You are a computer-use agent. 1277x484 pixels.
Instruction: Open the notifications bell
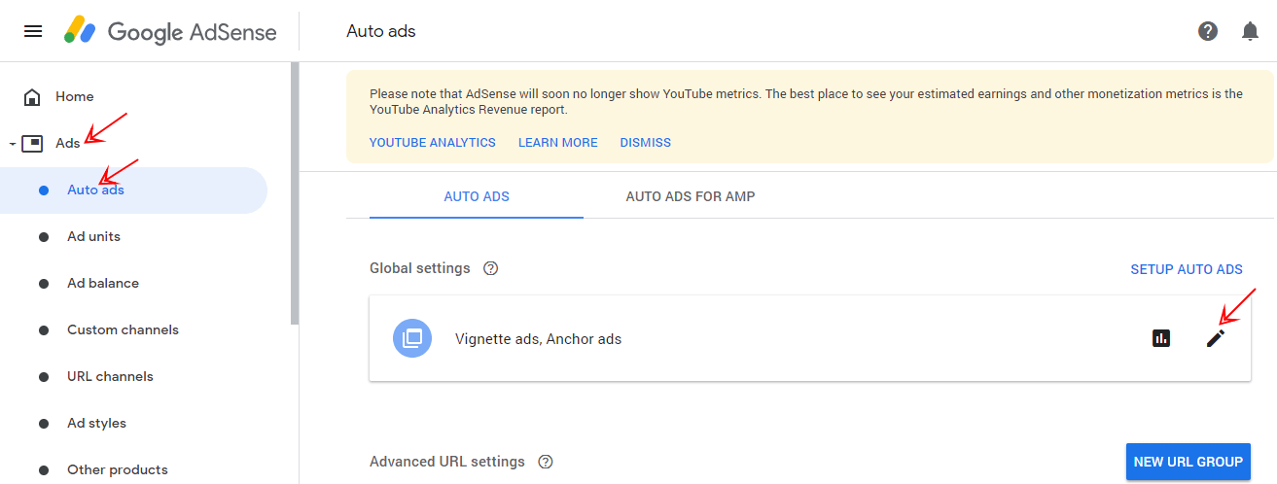[x=1251, y=31]
